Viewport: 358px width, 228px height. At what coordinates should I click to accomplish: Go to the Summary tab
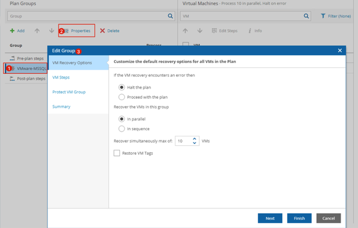(61, 107)
